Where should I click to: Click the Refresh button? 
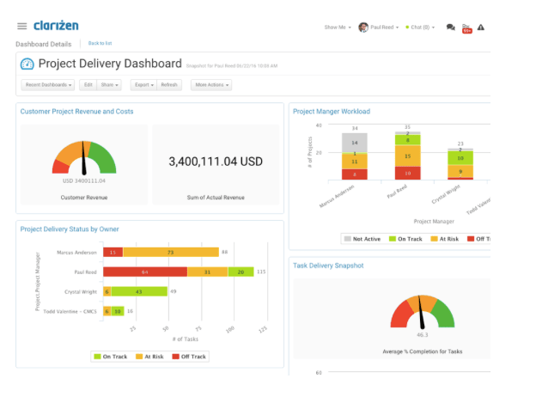(169, 85)
